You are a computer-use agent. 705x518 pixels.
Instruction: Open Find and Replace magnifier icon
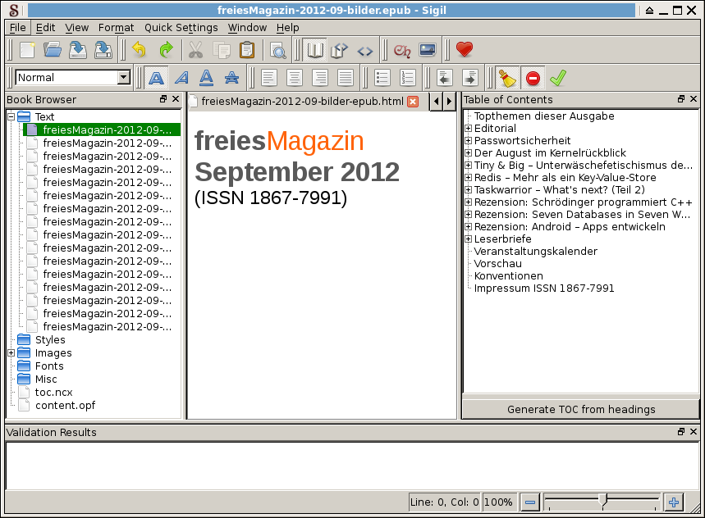[x=278, y=50]
